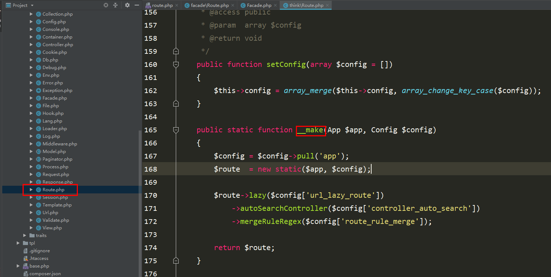Click the Facade.php tab class icon
The width and height of the screenshot is (551, 277).
tap(243, 5)
